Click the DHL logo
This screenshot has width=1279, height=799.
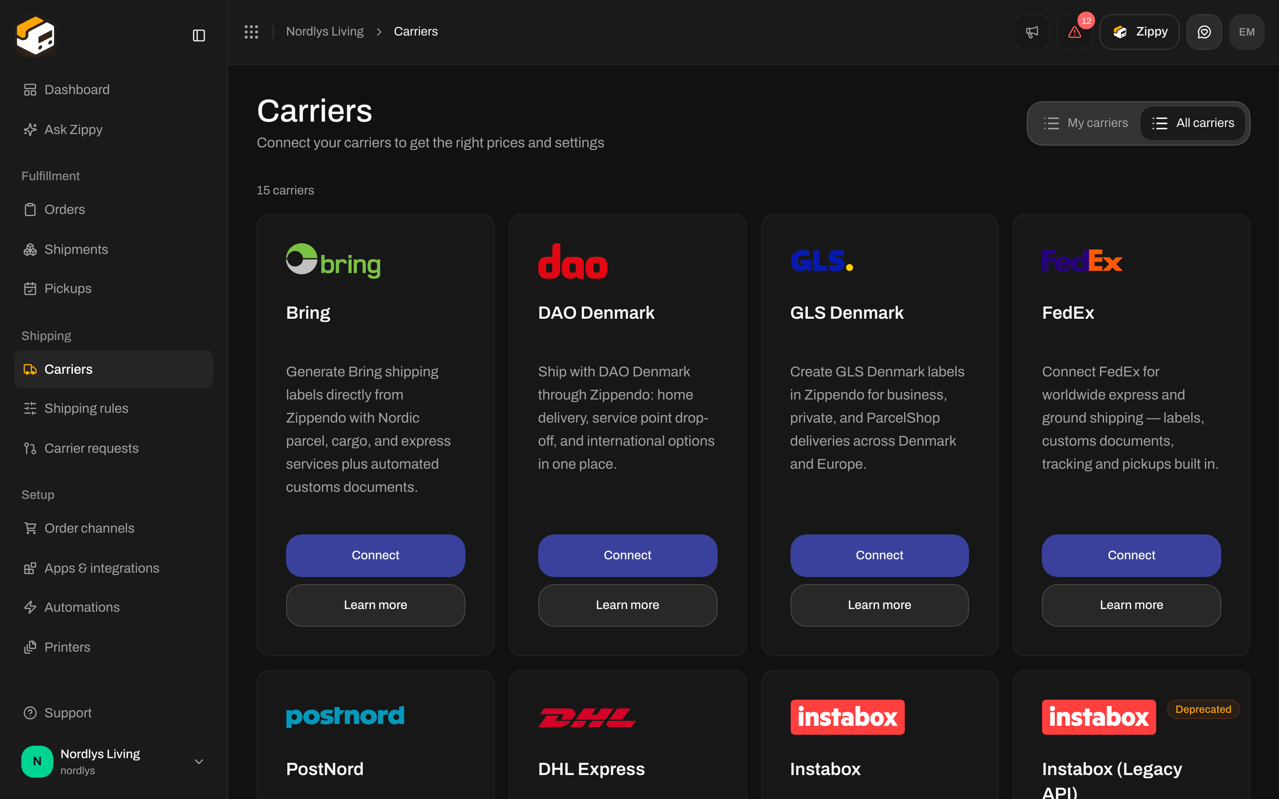pos(587,717)
